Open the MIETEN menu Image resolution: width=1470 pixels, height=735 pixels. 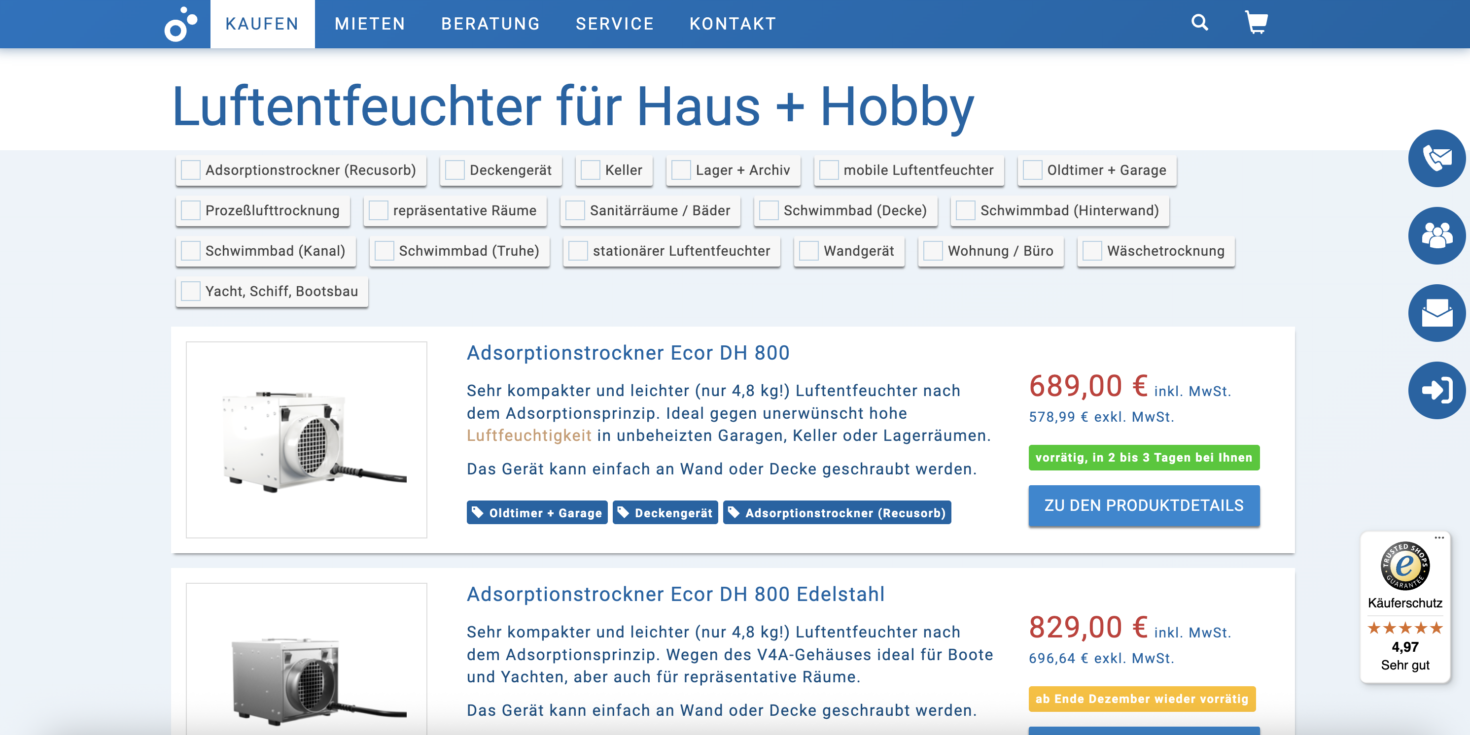(370, 24)
